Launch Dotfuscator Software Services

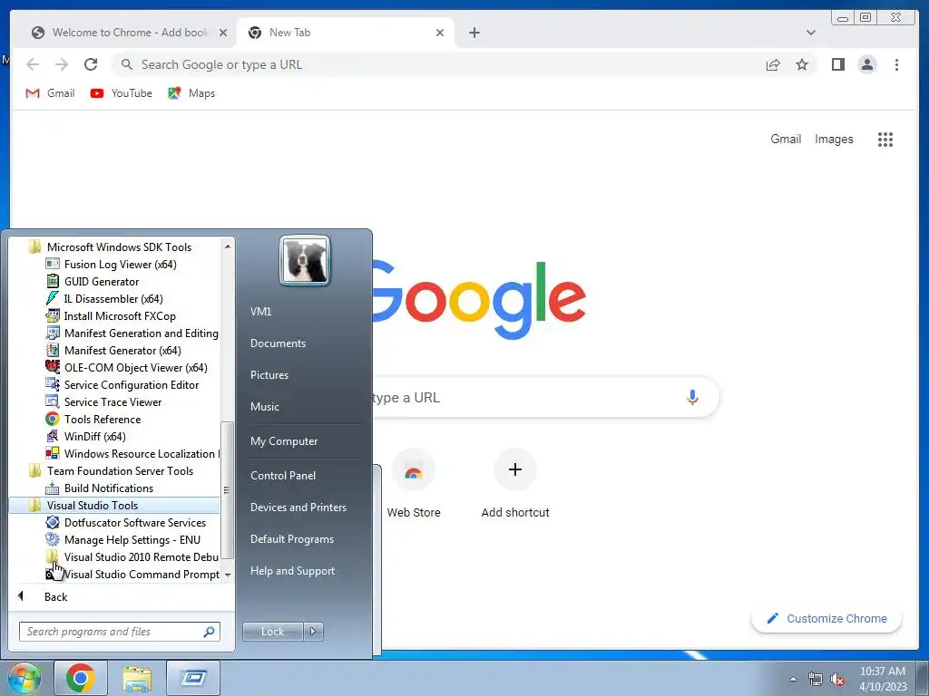click(x=134, y=523)
